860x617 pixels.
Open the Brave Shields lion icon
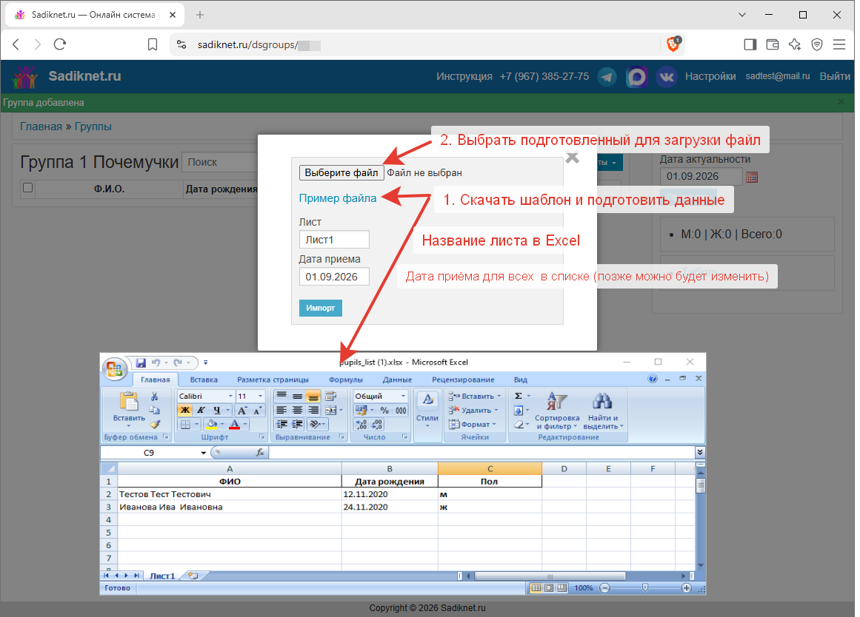[673, 44]
